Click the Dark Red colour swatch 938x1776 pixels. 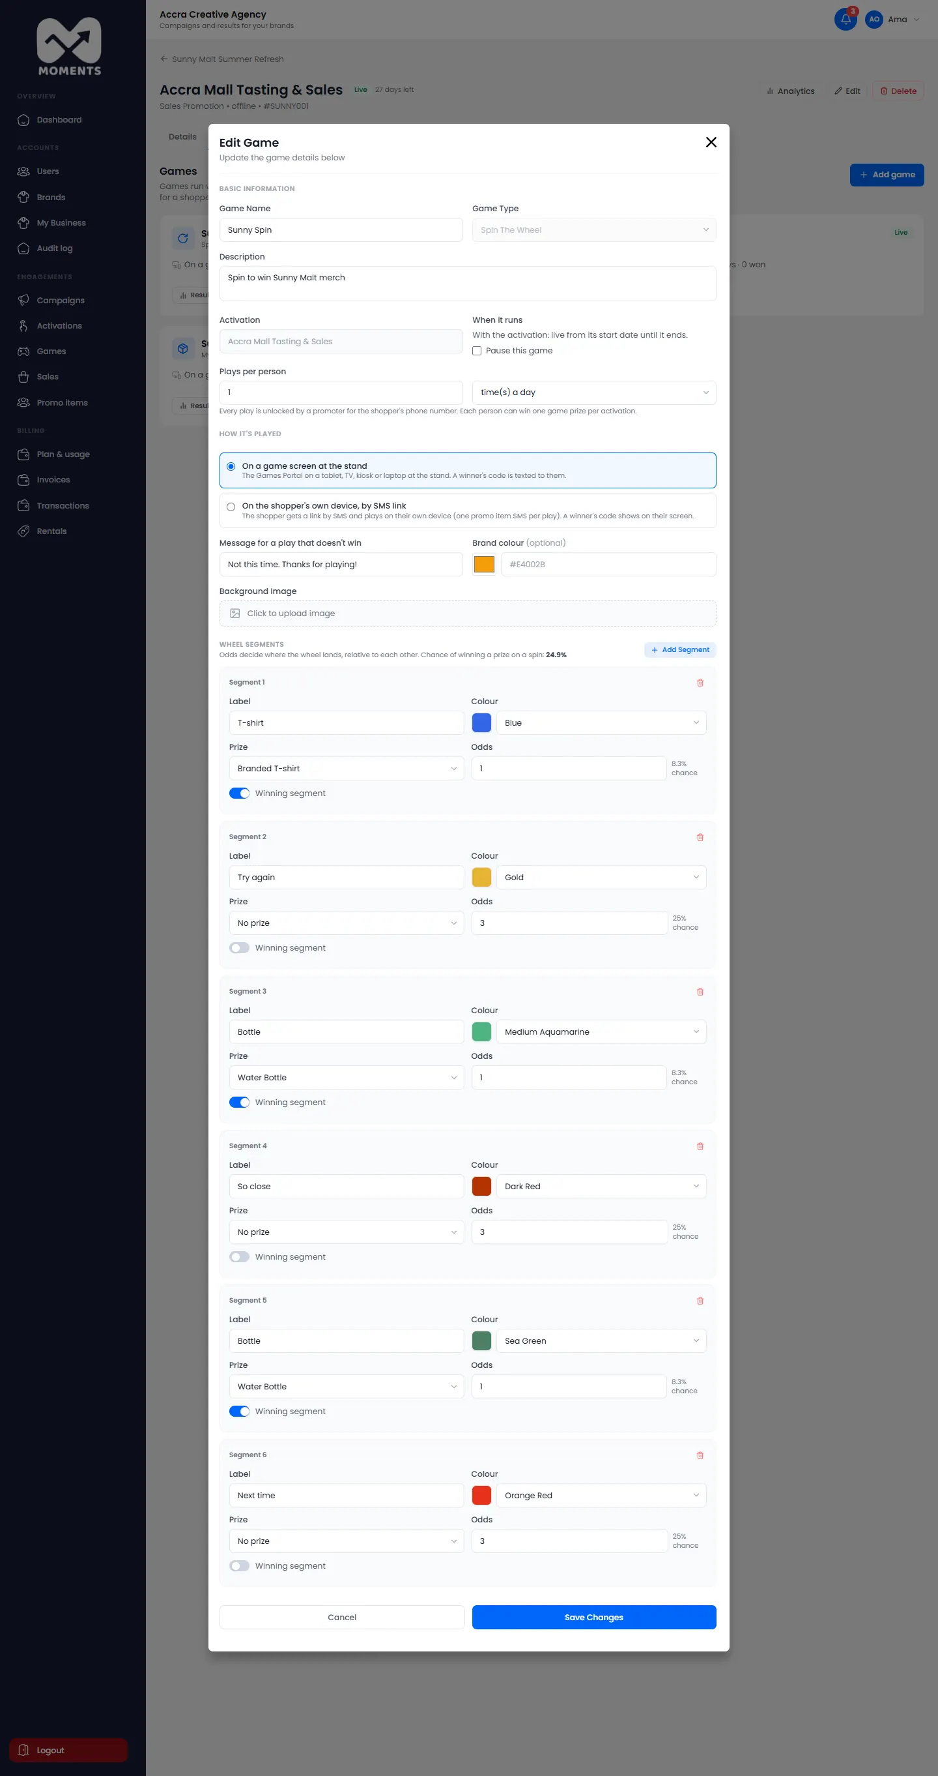(481, 1186)
